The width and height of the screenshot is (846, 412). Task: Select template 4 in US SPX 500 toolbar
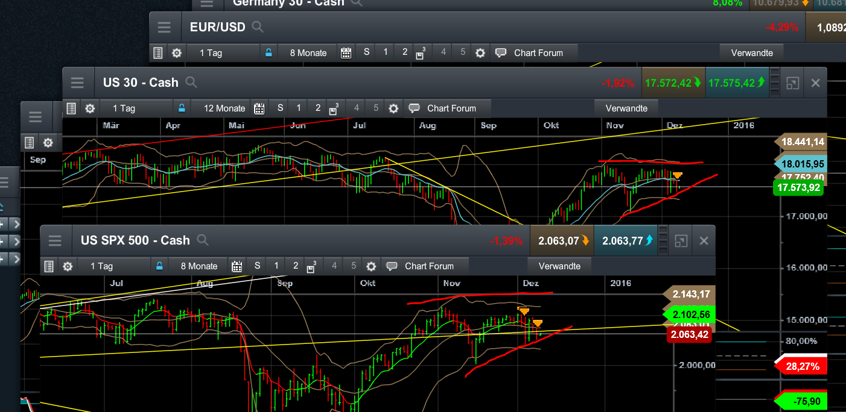pos(334,266)
